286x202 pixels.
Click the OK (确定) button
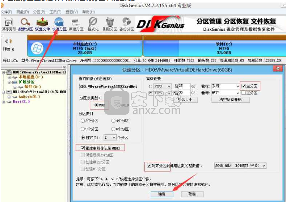(x=162, y=194)
